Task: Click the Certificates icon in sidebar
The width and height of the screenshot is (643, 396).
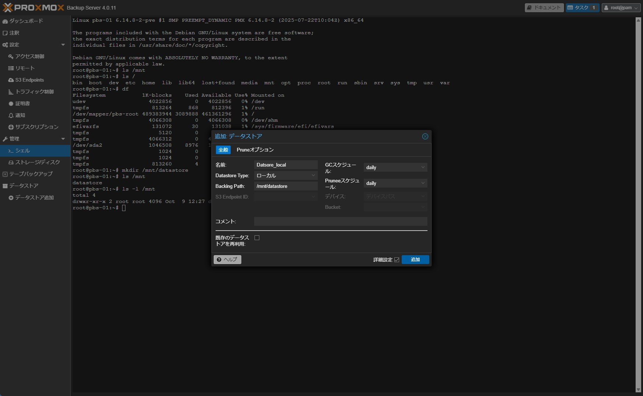Action: tap(11, 104)
